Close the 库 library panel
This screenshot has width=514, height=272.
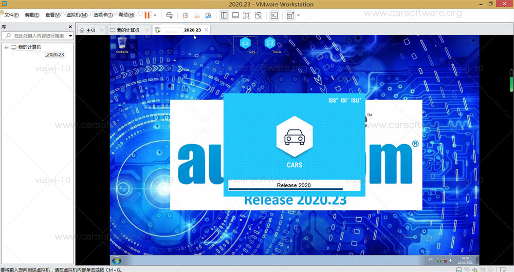(x=70, y=27)
